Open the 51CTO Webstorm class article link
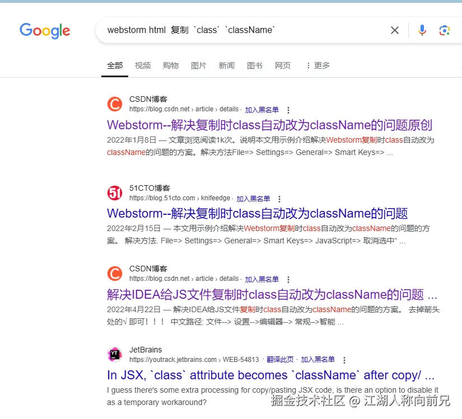This screenshot has height=419, width=462. [x=257, y=213]
